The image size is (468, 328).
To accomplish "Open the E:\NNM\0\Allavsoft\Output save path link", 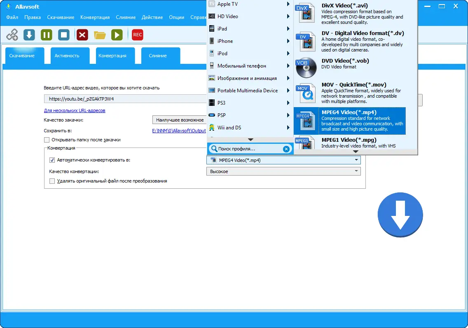I will tap(179, 131).
